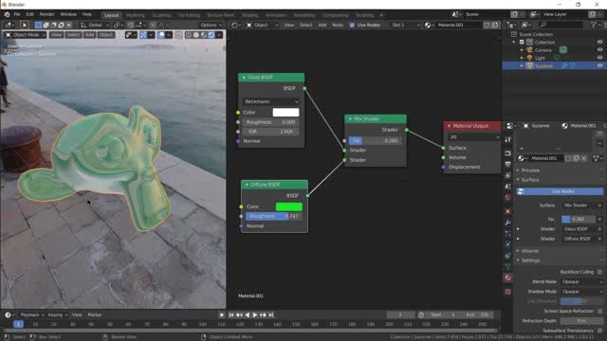Viewport: 607px width, 341px height.
Task: Open the Object Data green triangle tab
Action: click(x=508, y=266)
